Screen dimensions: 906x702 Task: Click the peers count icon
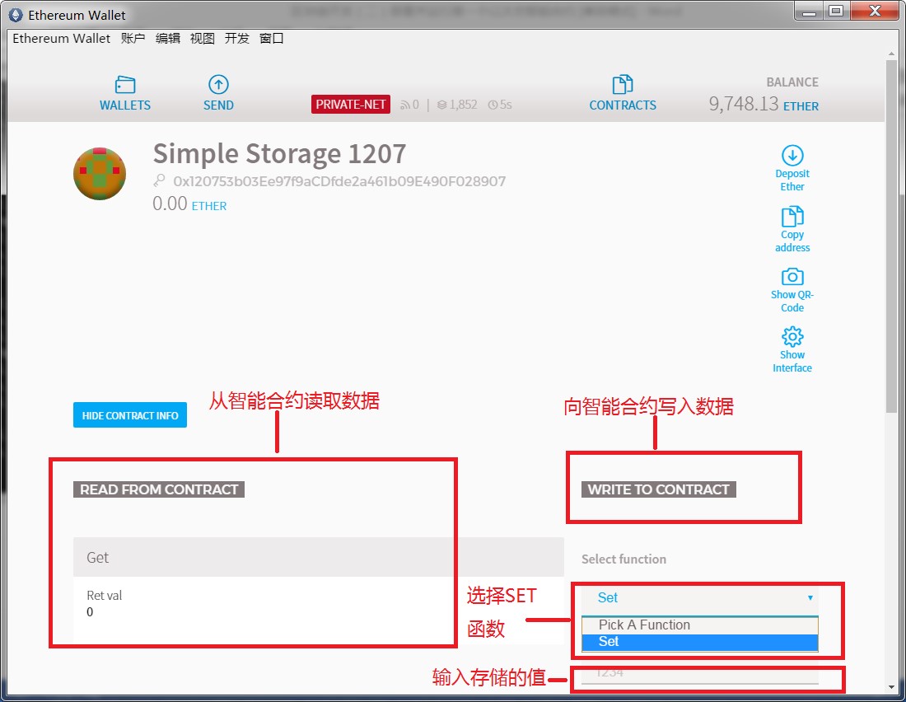405,105
